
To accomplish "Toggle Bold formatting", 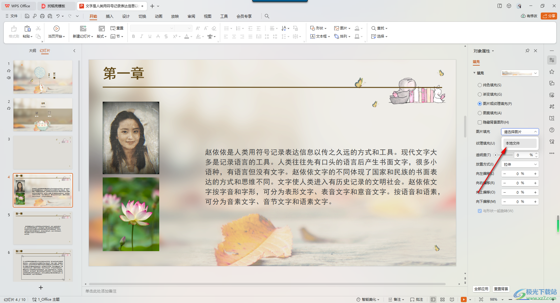I will coord(134,36).
